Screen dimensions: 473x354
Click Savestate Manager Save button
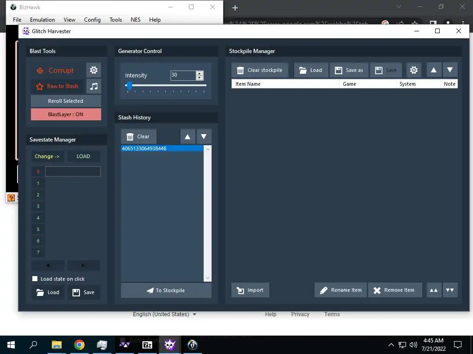(x=83, y=292)
